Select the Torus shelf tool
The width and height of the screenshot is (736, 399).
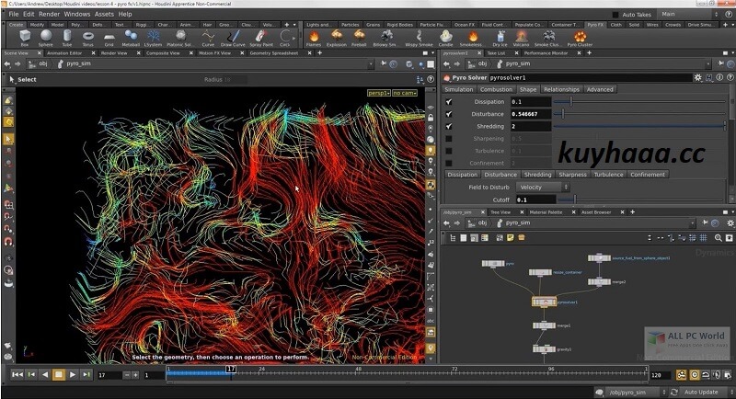point(87,38)
